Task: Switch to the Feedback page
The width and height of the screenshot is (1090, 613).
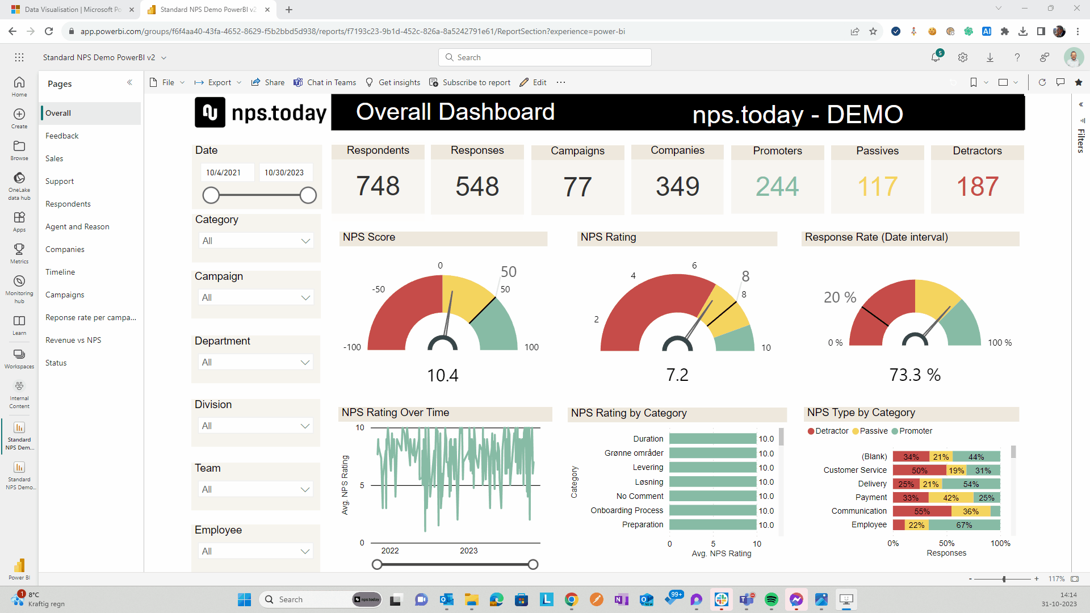Action: click(62, 136)
